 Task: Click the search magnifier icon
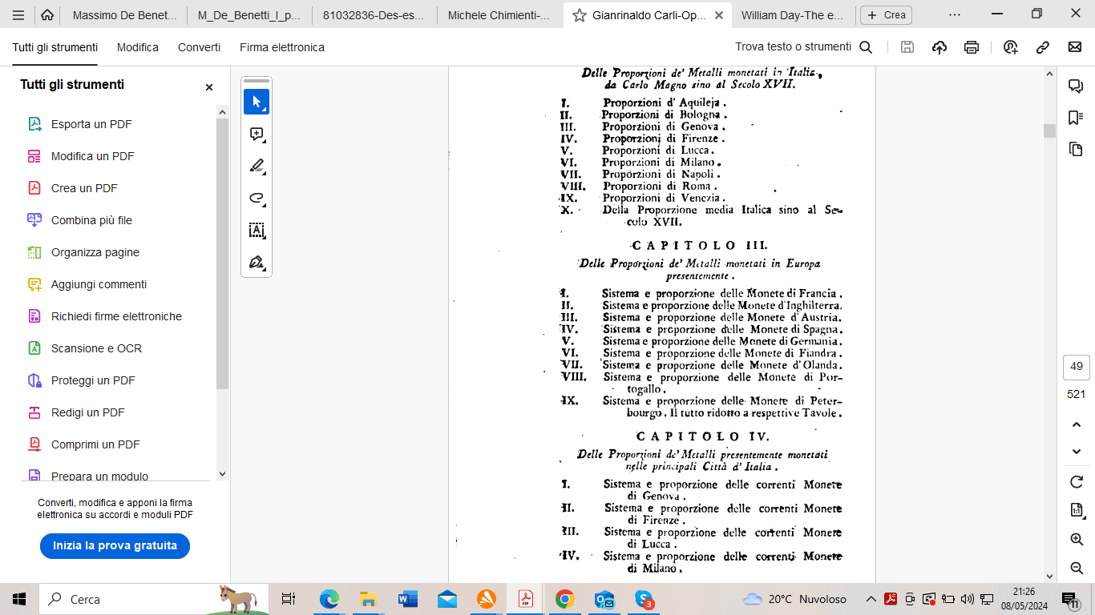pyautogui.click(x=866, y=47)
